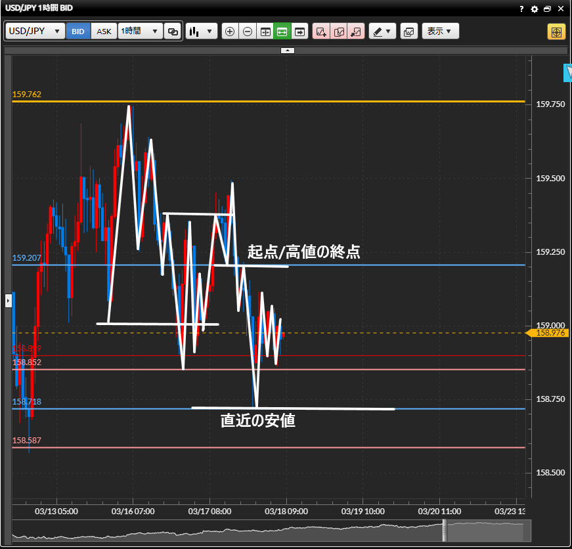Click the pink add new order icon

(x=321, y=31)
